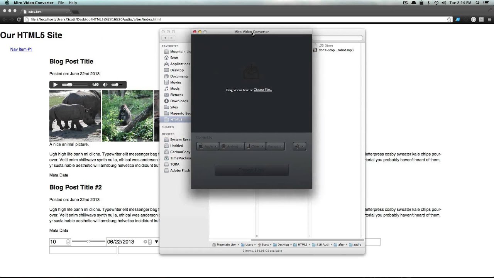
Task: Click the volume icon in menu bar
Action: click(x=444, y=3)
